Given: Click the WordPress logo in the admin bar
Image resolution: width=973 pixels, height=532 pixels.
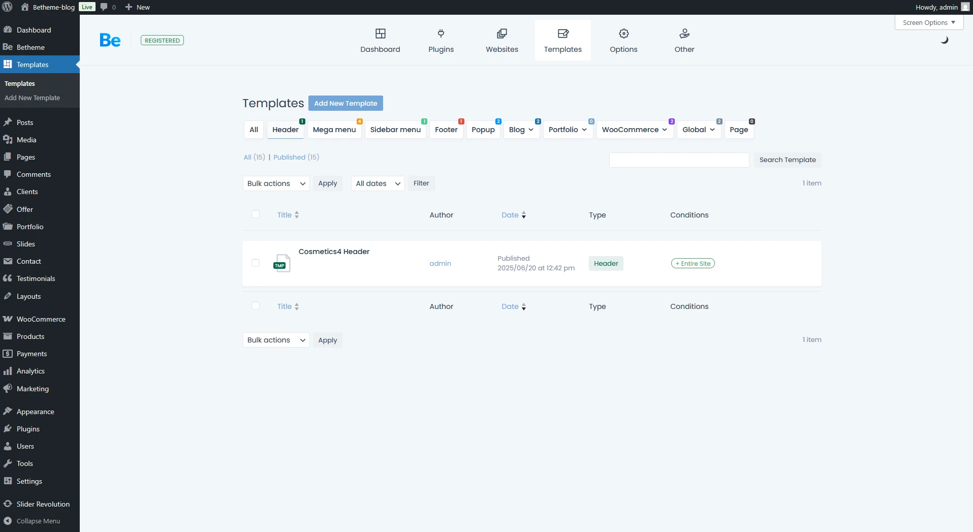Looking at the screenshot, I should pos(7,7).
